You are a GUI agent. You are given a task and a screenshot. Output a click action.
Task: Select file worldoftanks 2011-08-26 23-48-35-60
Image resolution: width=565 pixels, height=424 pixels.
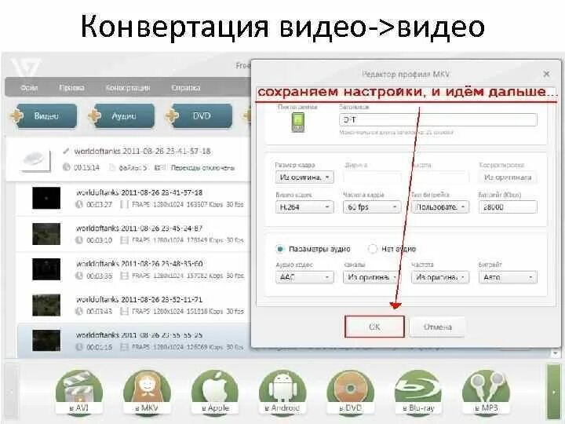[139, 264]
